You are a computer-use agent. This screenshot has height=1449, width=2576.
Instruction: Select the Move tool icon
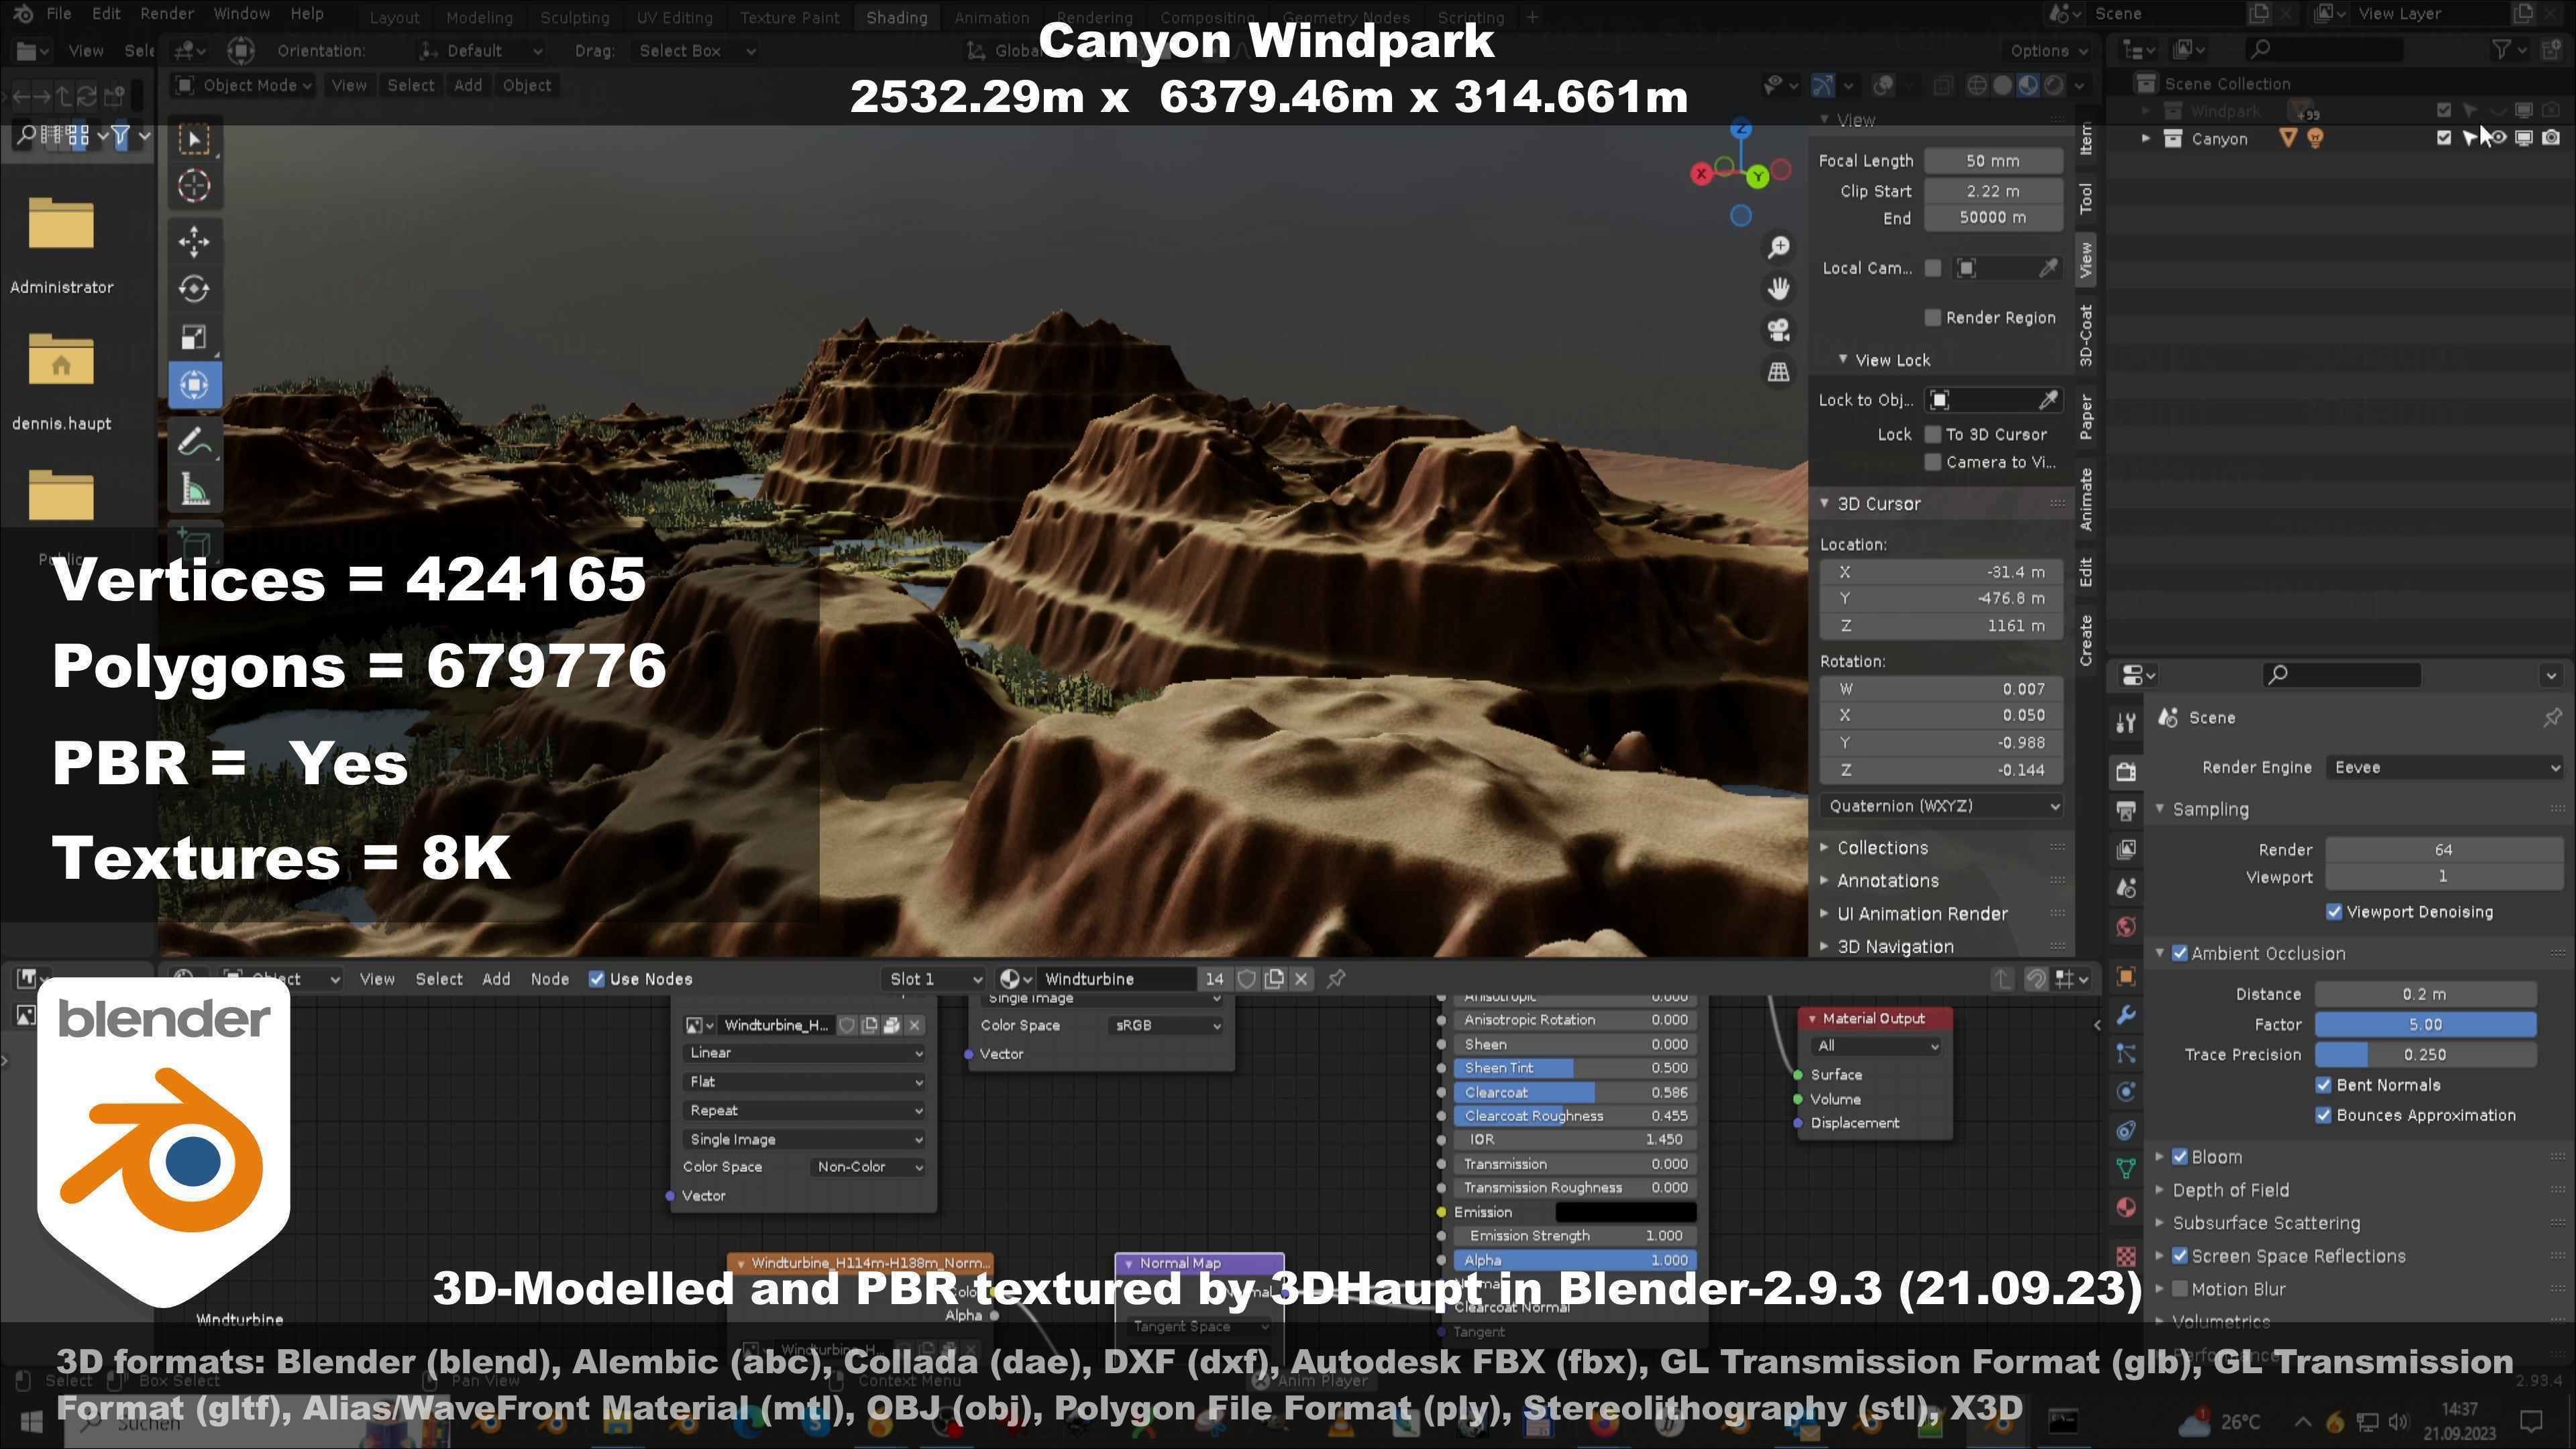pyautogui.click(x=194, y=241)
